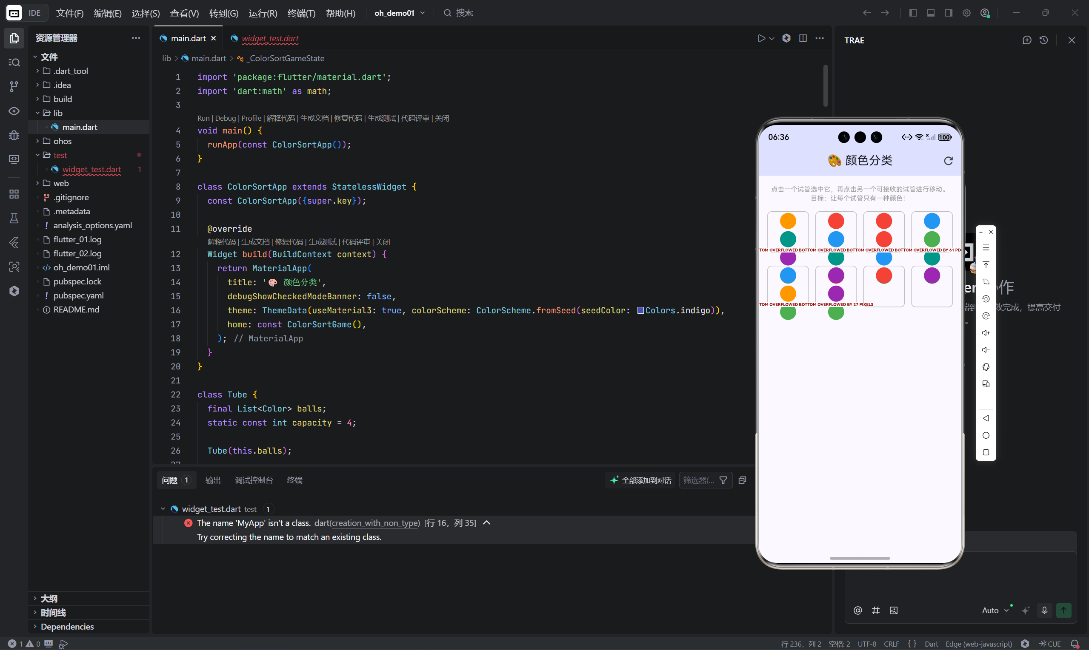
Task: Toggle the primary sidebar layout icon
Action: [x=913, y=13]
